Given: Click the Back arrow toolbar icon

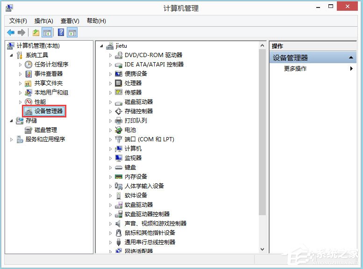Looking at the screenshot, I should point(11,32).
